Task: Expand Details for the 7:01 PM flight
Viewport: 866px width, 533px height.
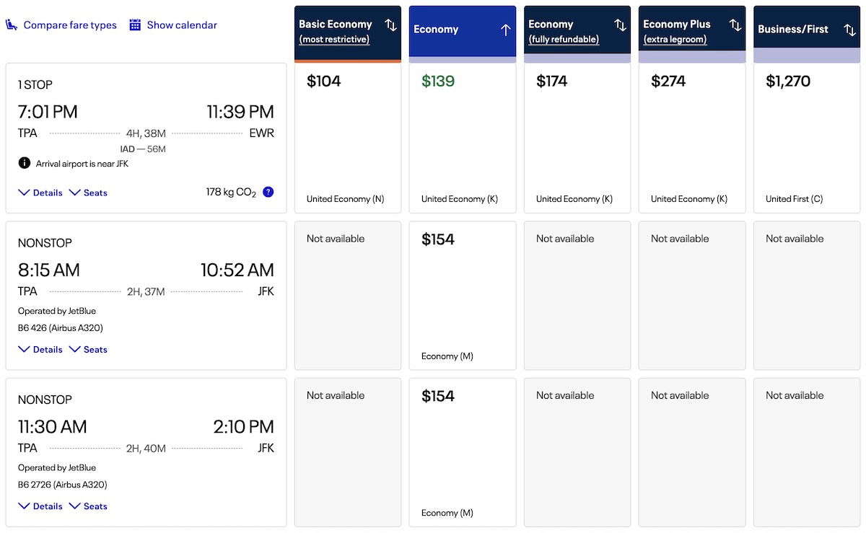Action: (40, 193)
